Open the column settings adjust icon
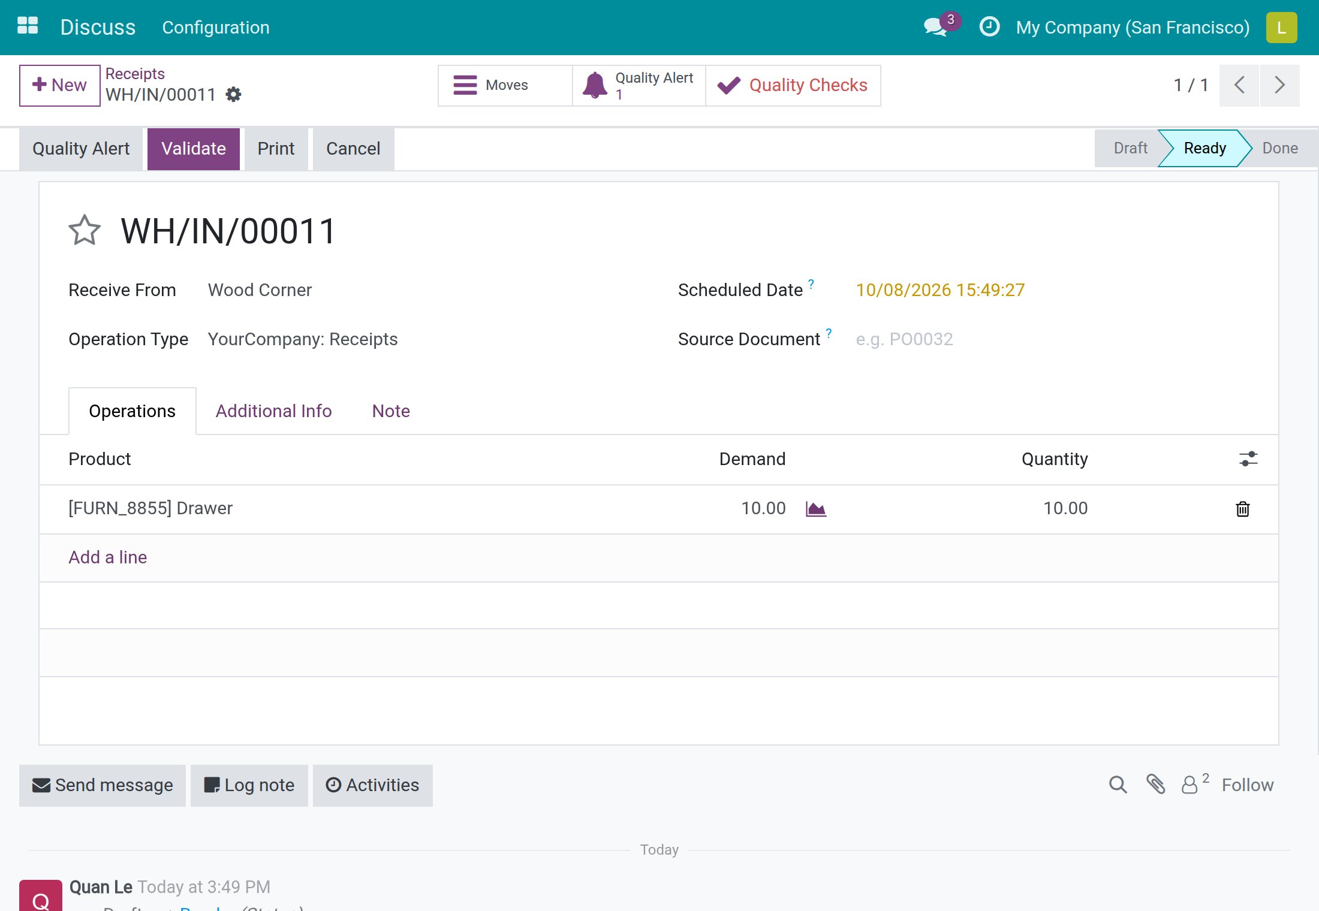Image resolution: width=1319 pixels, height=911 pixels. (x=1248, y=459)
